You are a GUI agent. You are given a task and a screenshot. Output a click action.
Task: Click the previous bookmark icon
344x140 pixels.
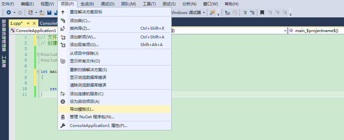270,13
